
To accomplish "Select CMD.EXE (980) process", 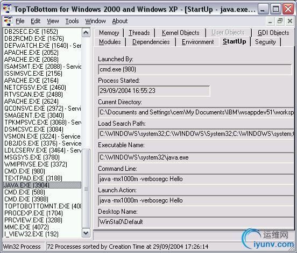I will point(25,171).
